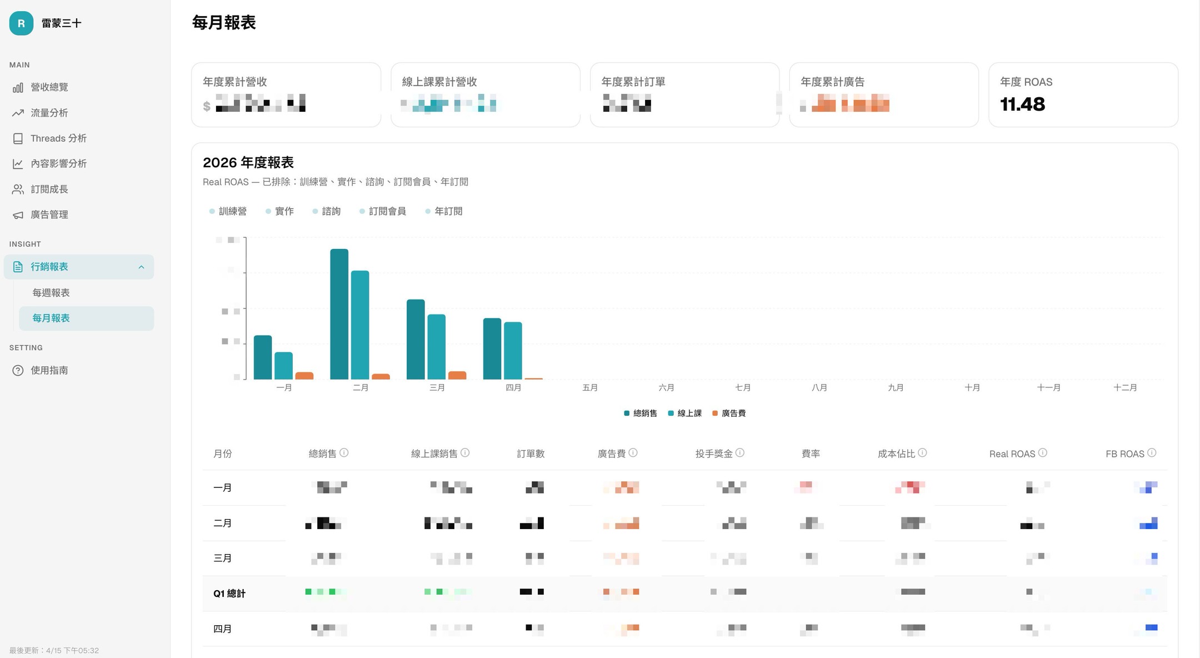Screen dimensions: 1200x658
Task: Click the info icon beside FB ROAS
Action: coord(1152,453)
